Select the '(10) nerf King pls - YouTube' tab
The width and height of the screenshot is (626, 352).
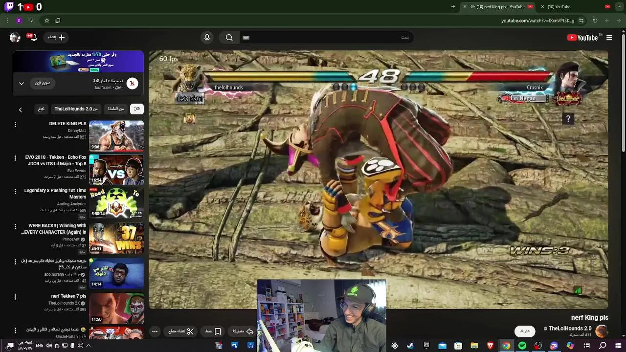point(498,7)
